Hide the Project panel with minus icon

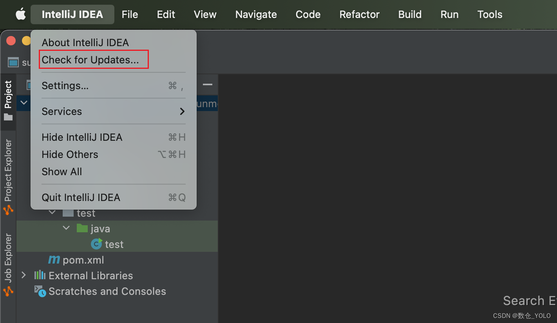[x=208, y=84]
